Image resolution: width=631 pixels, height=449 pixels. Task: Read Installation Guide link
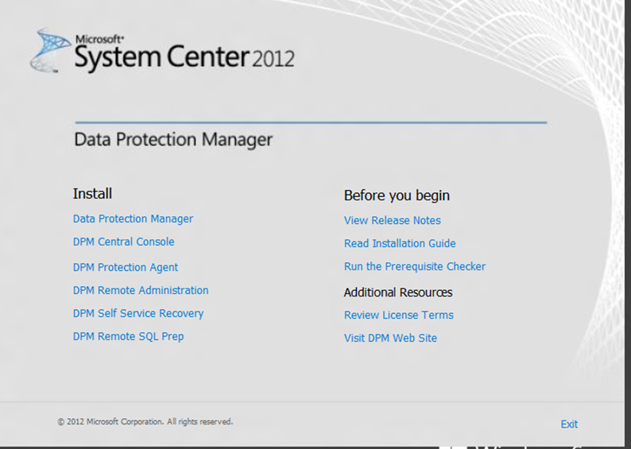click(x=400, y=243)
